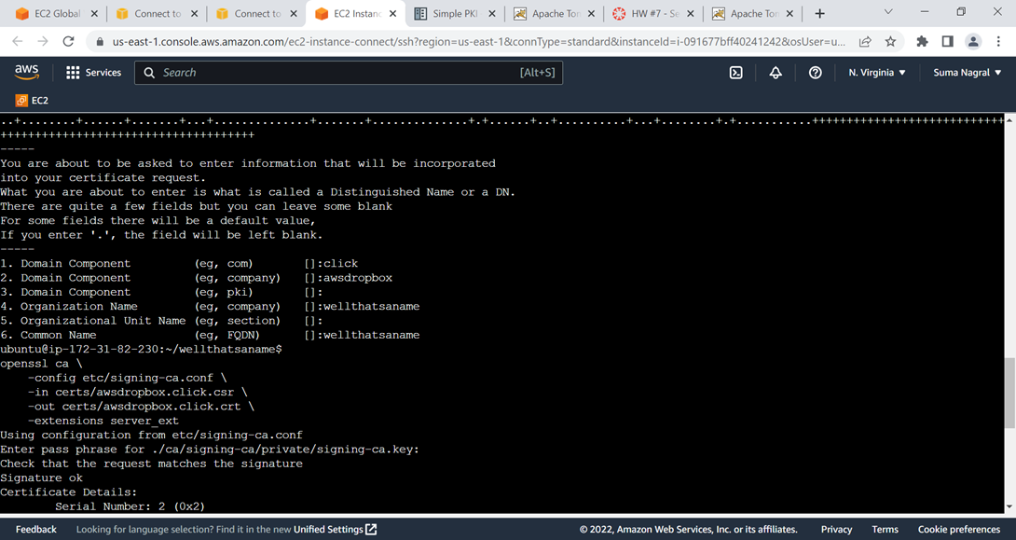Viewport: 1016px width, 540px height.
Task: Open the N. Virginia region dropdown
Action: click(x=876, y=73)
